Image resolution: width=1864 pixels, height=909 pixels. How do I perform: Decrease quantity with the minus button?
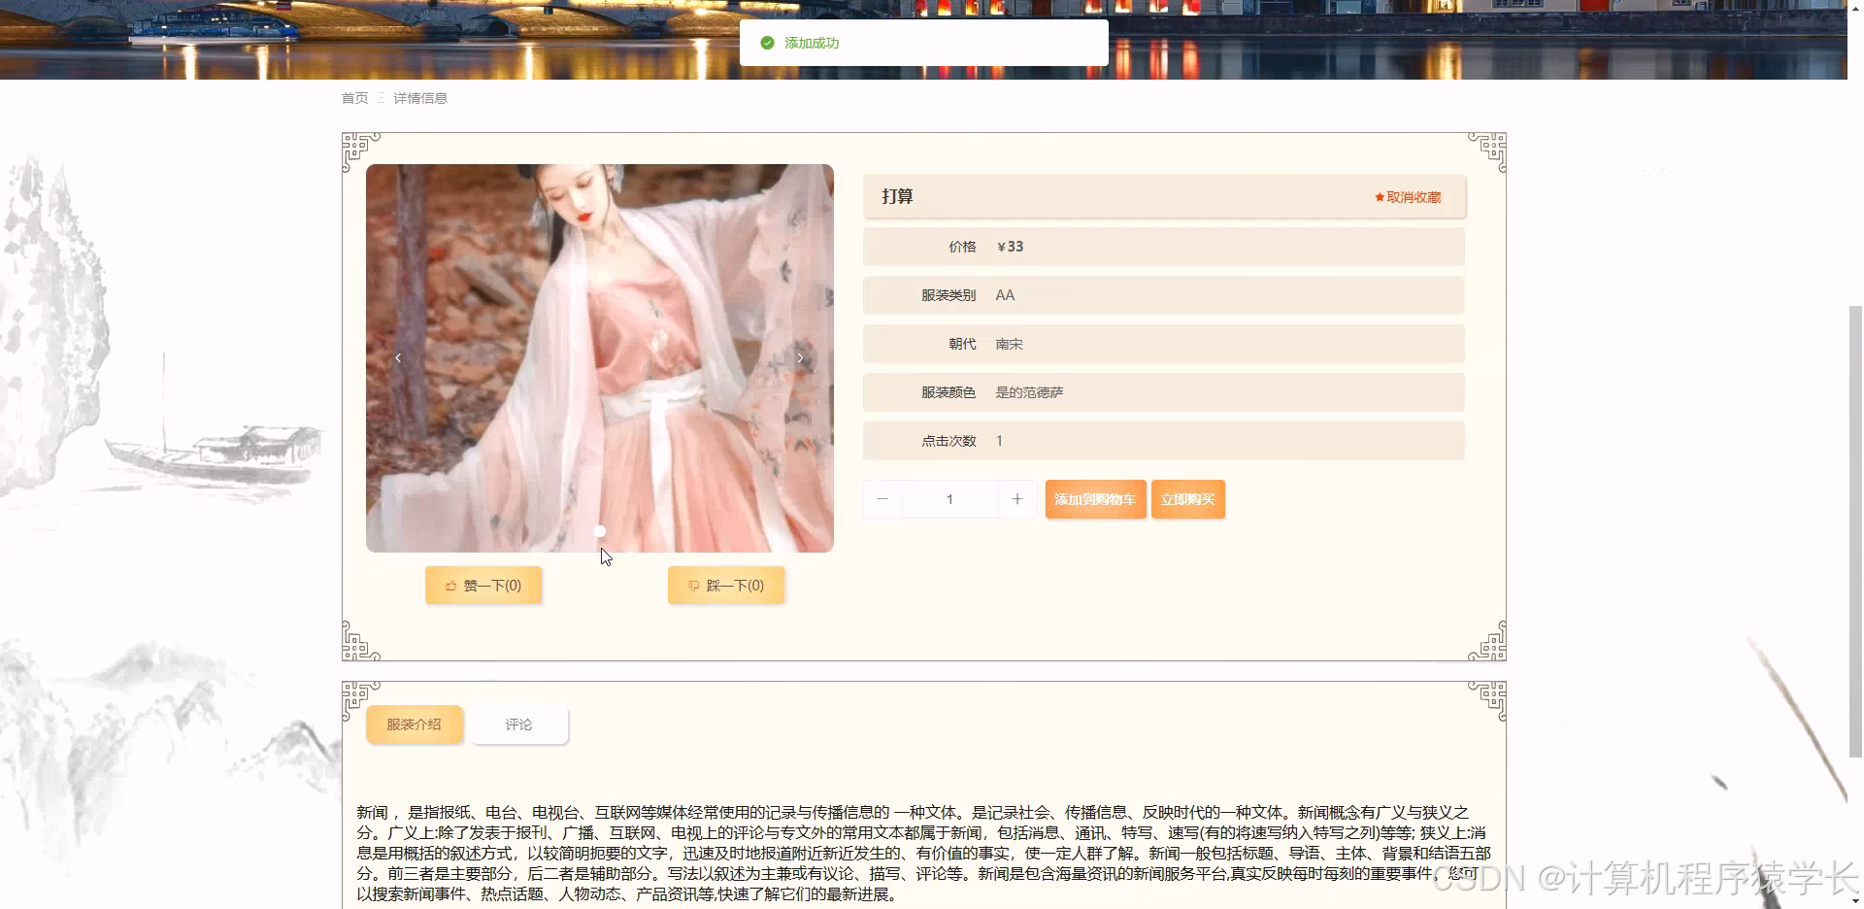coord(882,499)
